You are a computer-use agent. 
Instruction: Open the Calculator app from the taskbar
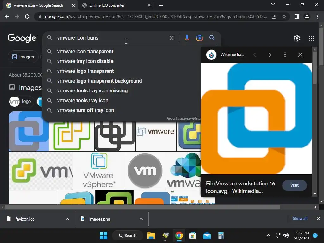coord(221,235)
